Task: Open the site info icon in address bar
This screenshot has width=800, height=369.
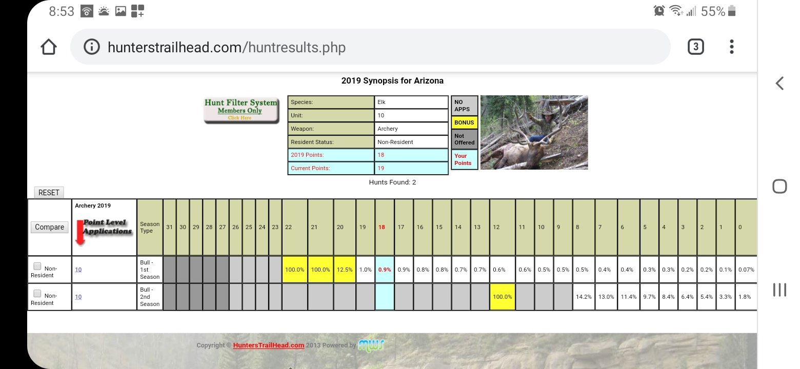Action: [91, 47]
